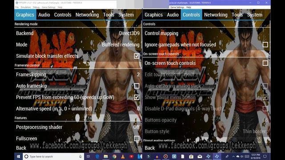Screen dimensions: 285x160
Task: Open the Postprocessing shader option
Action: [78, 127]
